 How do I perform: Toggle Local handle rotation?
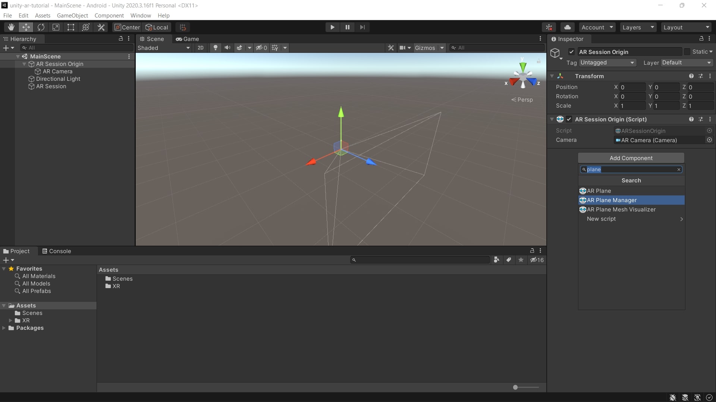157,27
